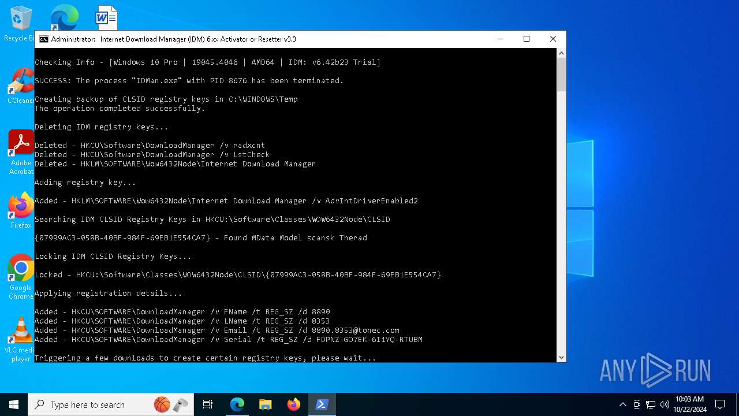739x416 pixels.
Task: Open the Windows Start menu
Action: click(x=14, y=404)
